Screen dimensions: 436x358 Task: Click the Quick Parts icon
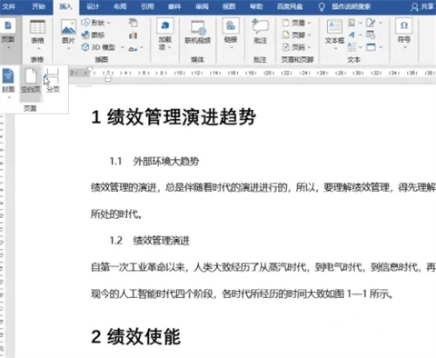[x=352, y=23]
